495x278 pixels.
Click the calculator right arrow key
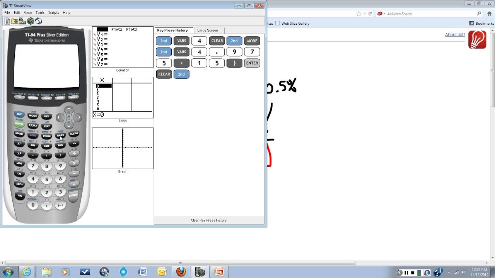coord(78,117)
